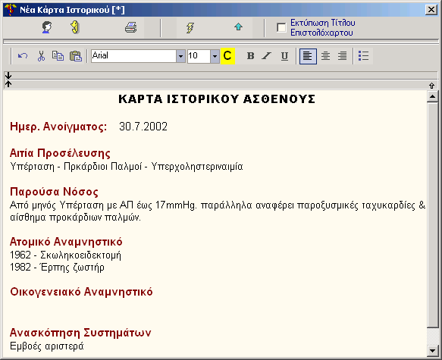Click the cyan up arrow icon
Image resolution: width=442 pixels, height=360 pixels.
[x=239, y=27]
